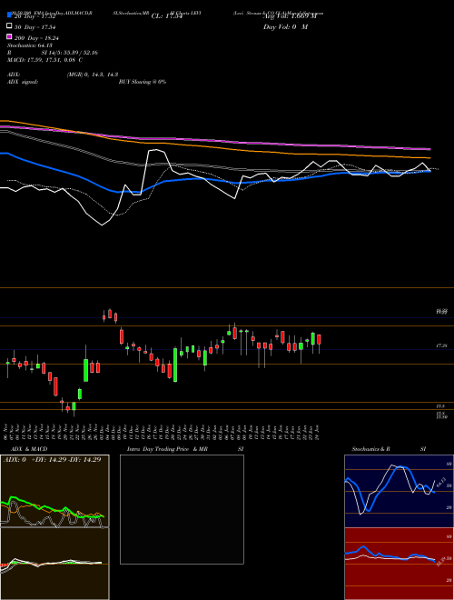Select the "200 Day - 18.24" legend text
This screenshot has width=454, height=600.
36,38
